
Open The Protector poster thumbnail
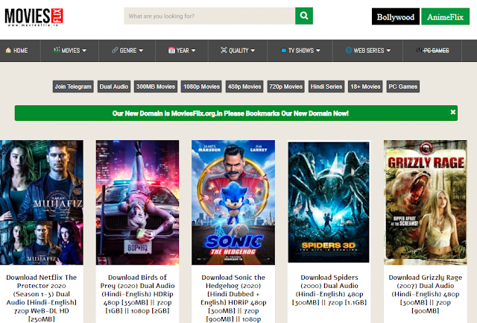42,202
